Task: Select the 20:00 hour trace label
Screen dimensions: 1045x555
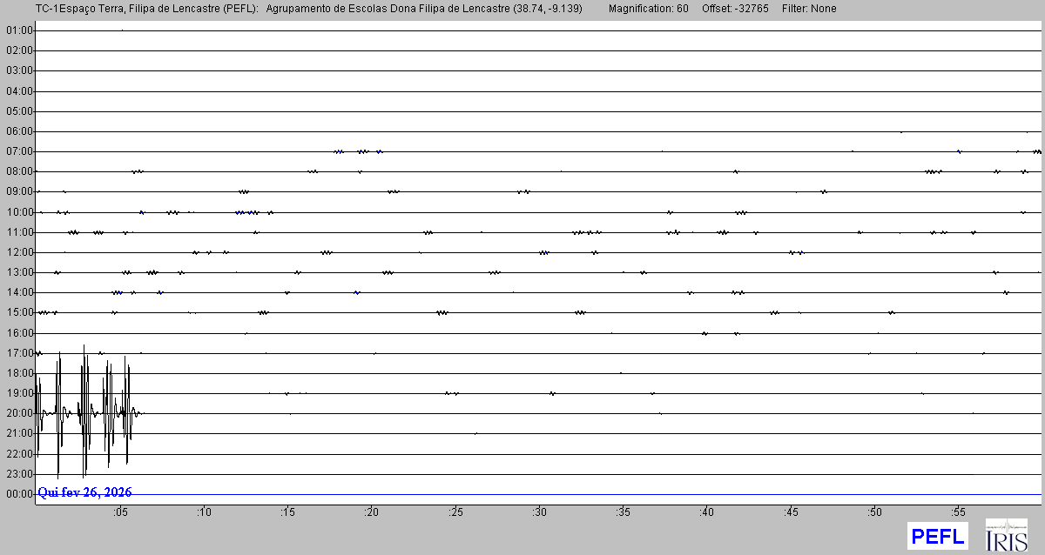Action: pyautogui.click(x=19, y=413)
